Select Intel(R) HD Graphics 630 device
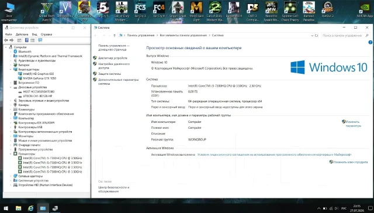374x213 pixels. tap(39, 74)
